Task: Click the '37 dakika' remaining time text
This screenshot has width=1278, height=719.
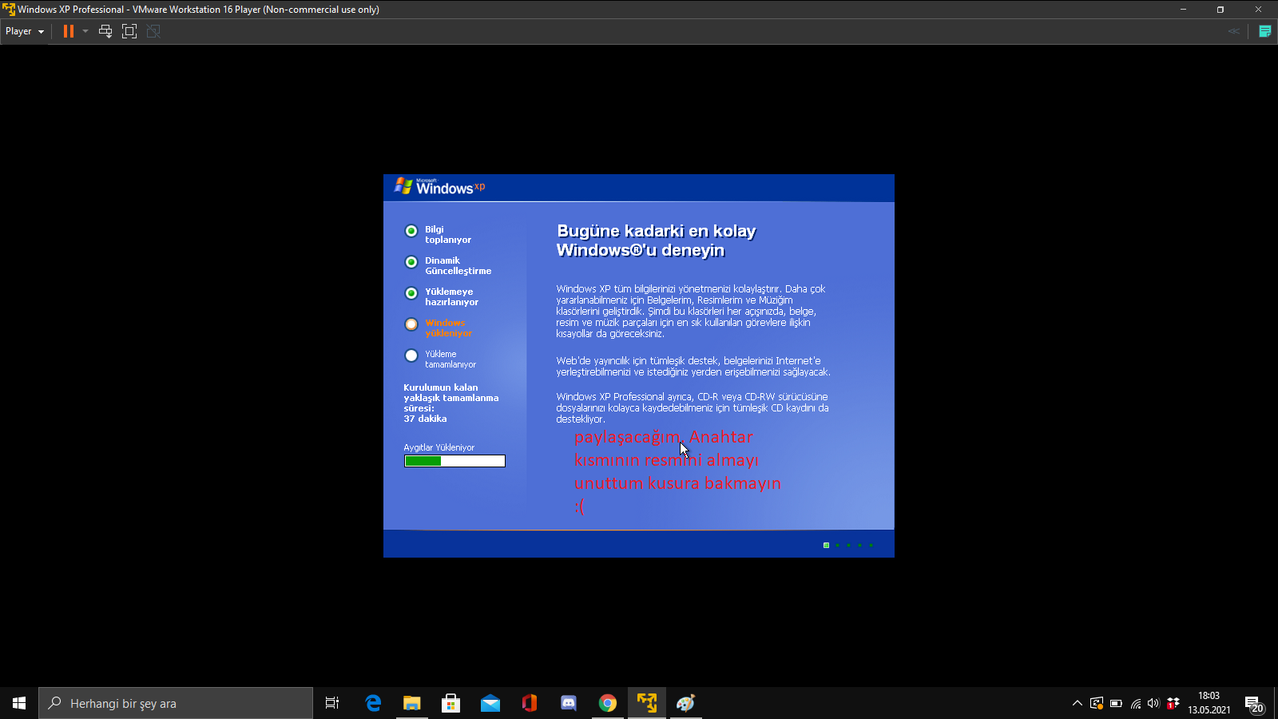Action: 425,419
